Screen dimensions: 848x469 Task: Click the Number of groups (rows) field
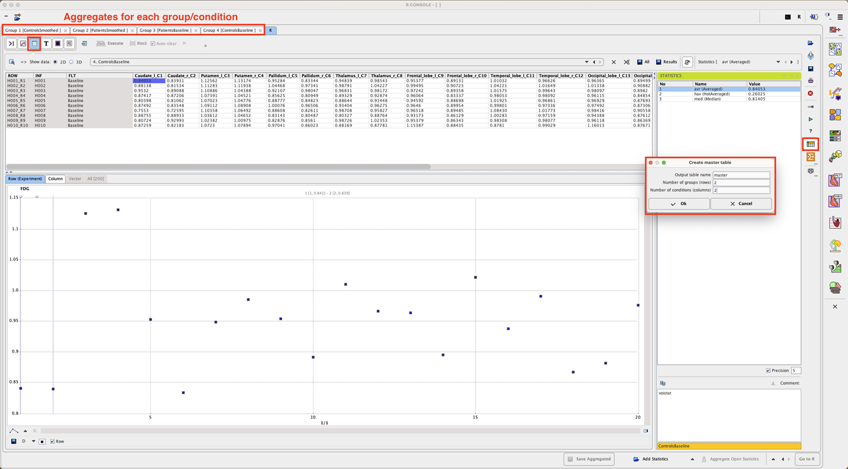tap(741, 182)
